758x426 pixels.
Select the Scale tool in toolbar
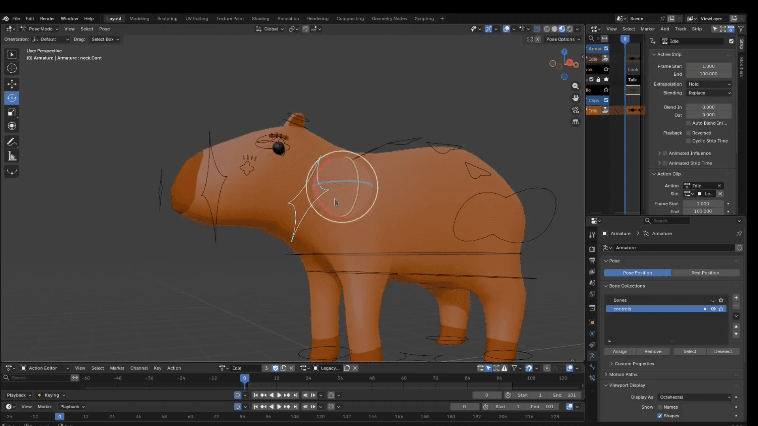click(x=12, y=112)
